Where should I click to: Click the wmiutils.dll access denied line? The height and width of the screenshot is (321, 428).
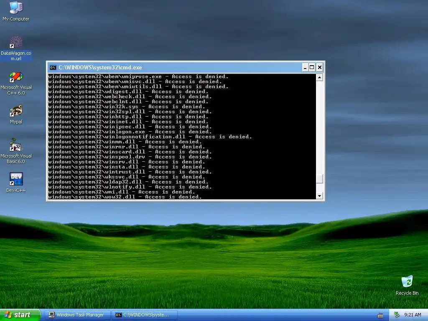click(138, 87)
